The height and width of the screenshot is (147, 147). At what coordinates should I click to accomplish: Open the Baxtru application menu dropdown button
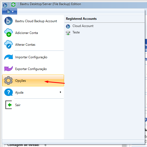[x=10, y=11]
